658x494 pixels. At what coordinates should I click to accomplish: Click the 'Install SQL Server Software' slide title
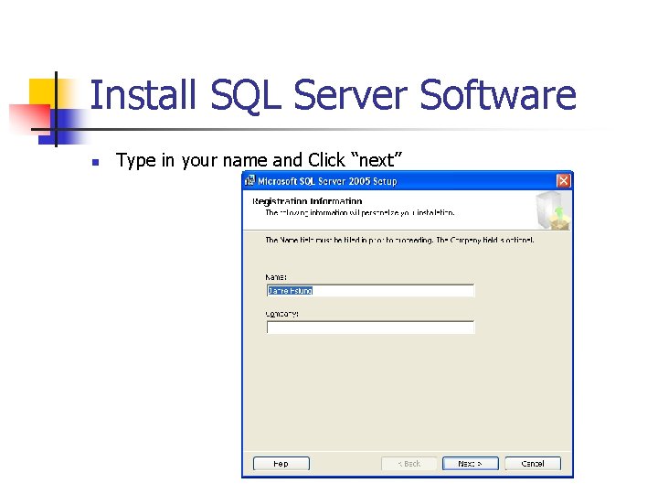(x=333, y=95)
